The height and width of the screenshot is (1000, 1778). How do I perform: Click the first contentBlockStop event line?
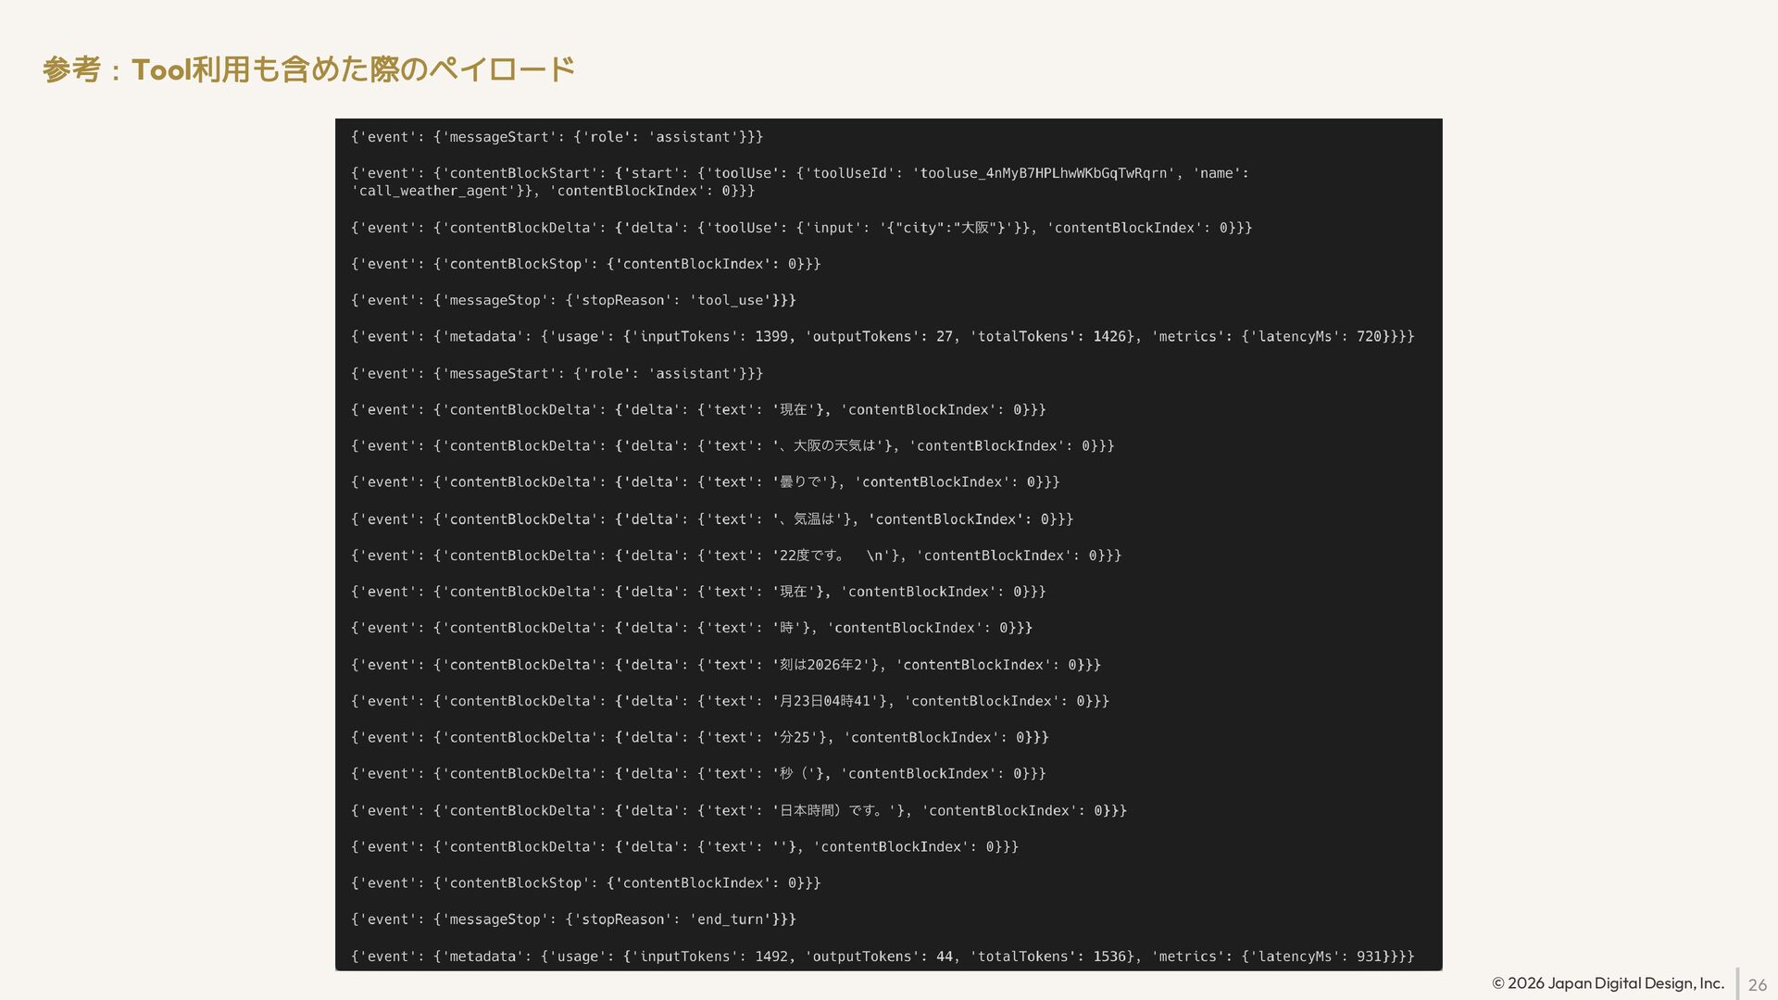pyautogui.click(x=585, y=264)
